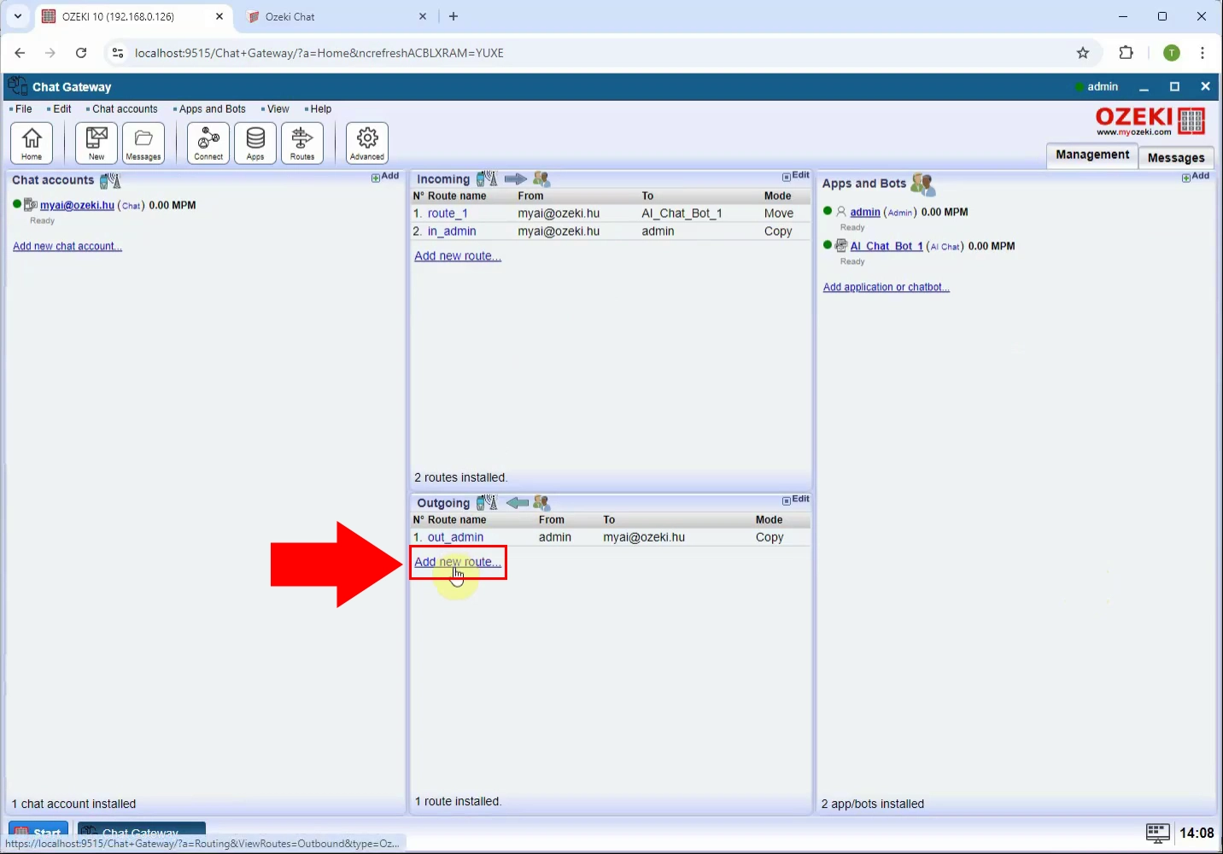Open the browser extensions icon

[1126, 53]
